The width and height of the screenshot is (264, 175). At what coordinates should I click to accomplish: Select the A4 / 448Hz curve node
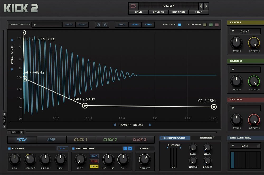[25, 79]
